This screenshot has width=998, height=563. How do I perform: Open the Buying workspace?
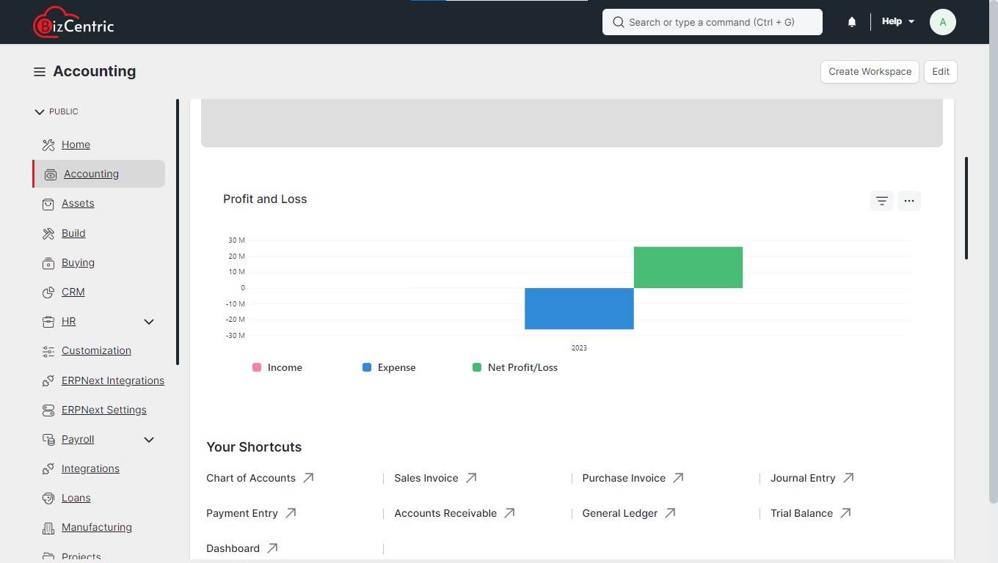(78, 263)
